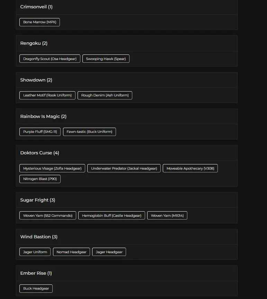Pick Fawn-tastic (Buck Uniform) item
This screenshot has width=267, height=299.
tap(89, 132)
